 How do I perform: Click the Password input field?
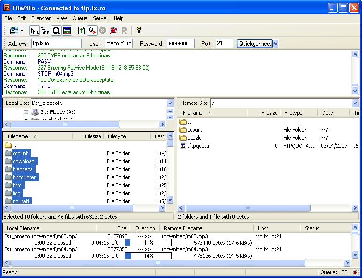point(181,43)
